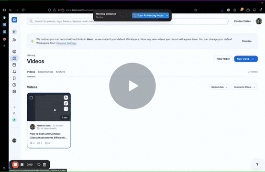The height and width of the screenshot is (172, 265).
Task: Click the user avatar at the sidebar bottom
Action: pyautogui.click(x=14, y=140)
